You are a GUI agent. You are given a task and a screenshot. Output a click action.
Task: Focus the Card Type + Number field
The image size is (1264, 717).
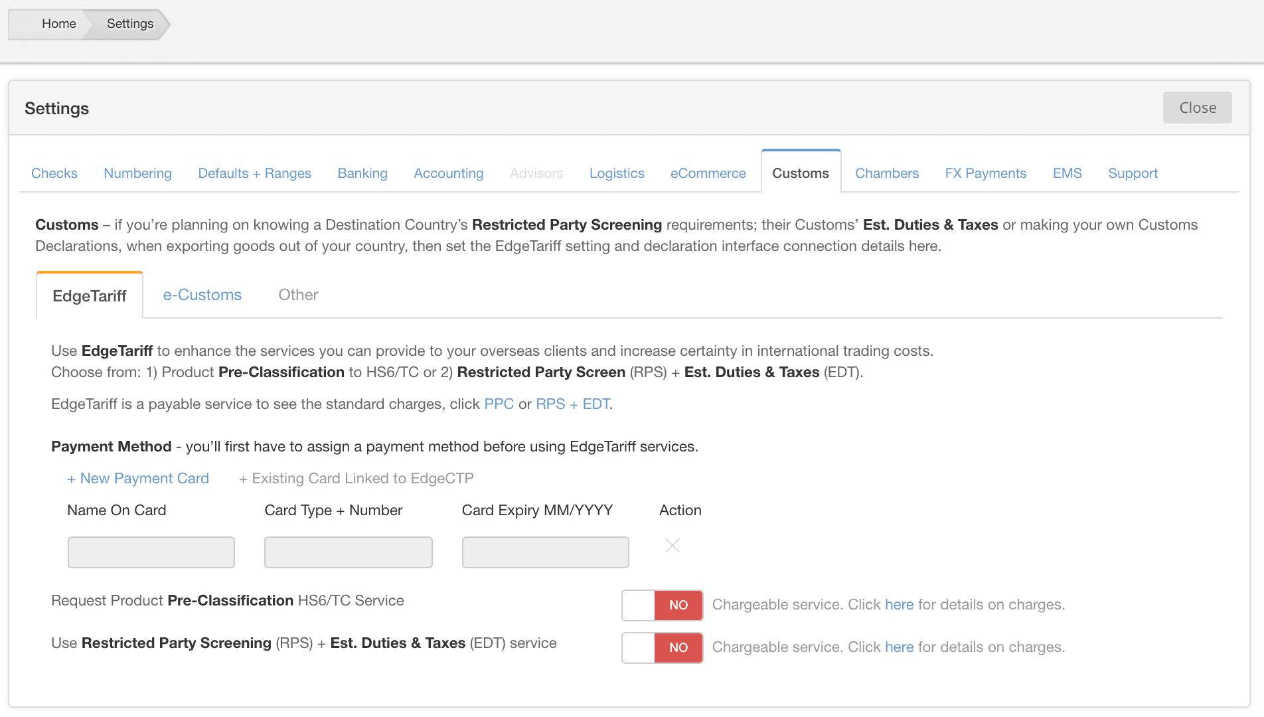pyautogui.click(x=349, y=552)
